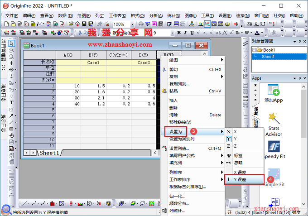Click the New Function plot icon
This screenshot has width=308, height=216.
pos(39,24)
